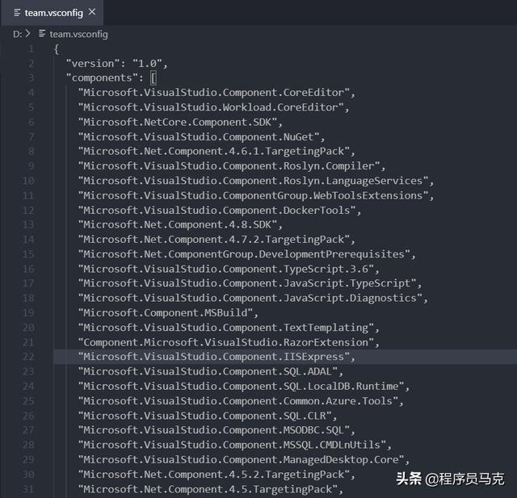This screenshot has height=498, width=517.
Task: Close the team.vsconfig tab
Action: click(x=92, y=12)
